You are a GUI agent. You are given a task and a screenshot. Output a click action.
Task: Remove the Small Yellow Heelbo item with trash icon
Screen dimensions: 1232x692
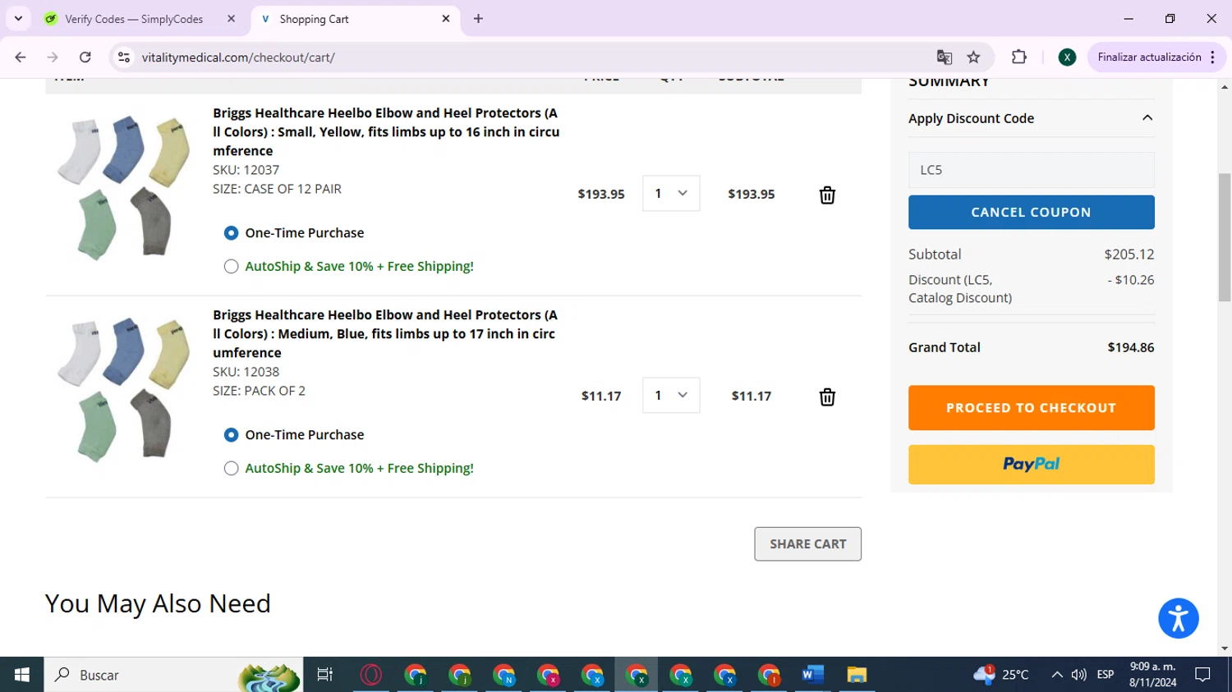(827, 195)
